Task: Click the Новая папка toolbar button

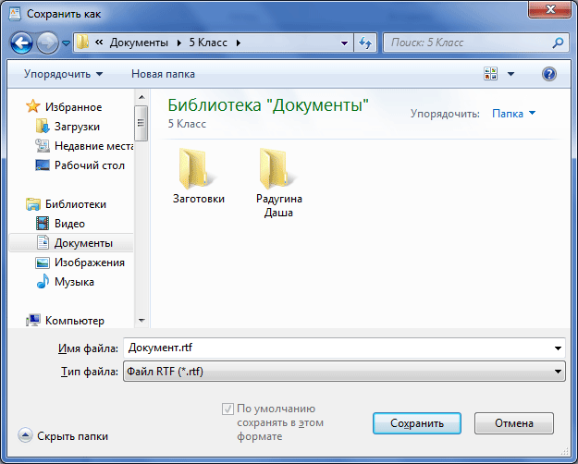Action: tap(164, 73)
